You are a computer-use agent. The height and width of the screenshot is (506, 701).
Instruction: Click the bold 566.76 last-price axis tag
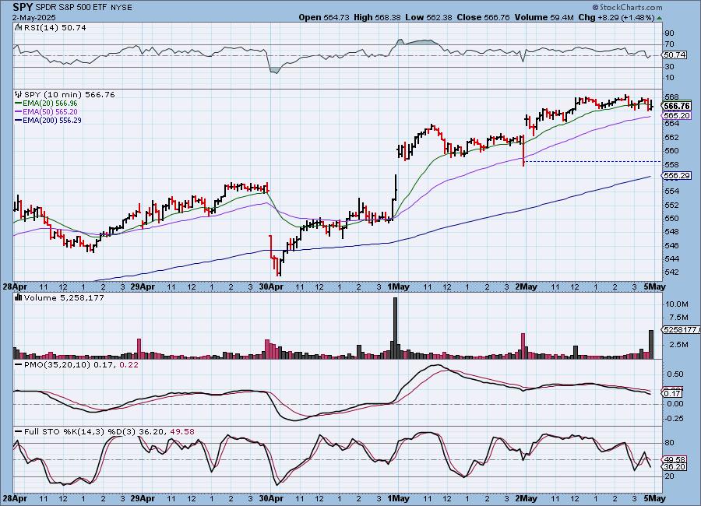677,106
